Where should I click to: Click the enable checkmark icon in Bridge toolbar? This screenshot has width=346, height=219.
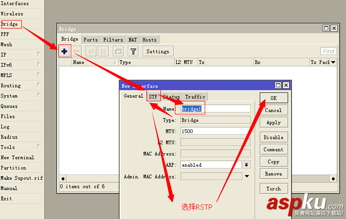91,51
